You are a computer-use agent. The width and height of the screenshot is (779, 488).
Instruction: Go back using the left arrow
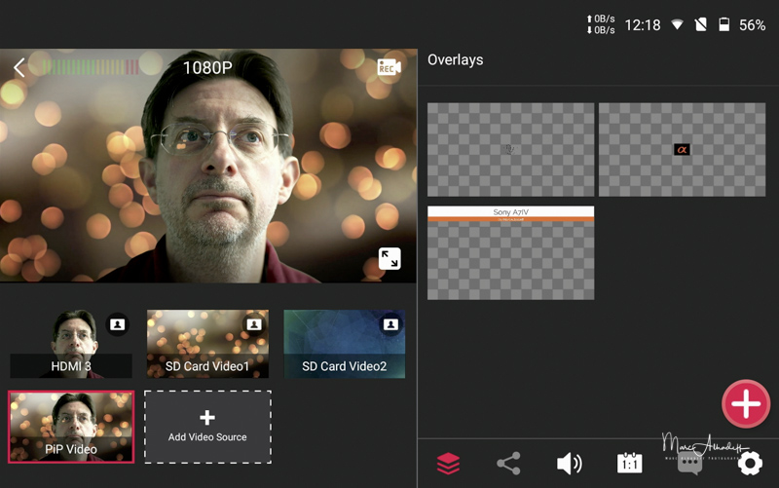tap(19, 67)
